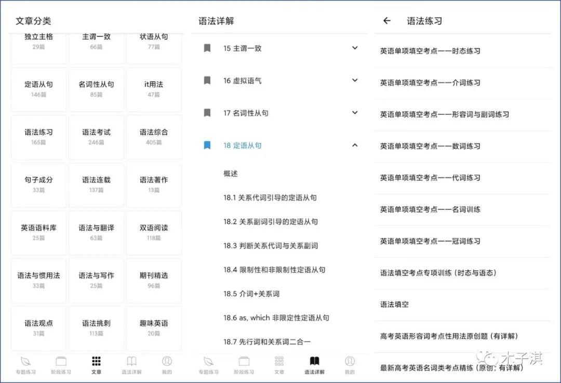Open the 定语从句 category card
This screenshot has height=383, width=561.
click(38, 89)
